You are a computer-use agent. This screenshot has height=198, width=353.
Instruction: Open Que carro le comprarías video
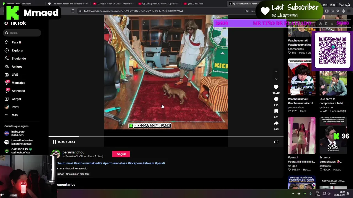click(x=333, y=83)
